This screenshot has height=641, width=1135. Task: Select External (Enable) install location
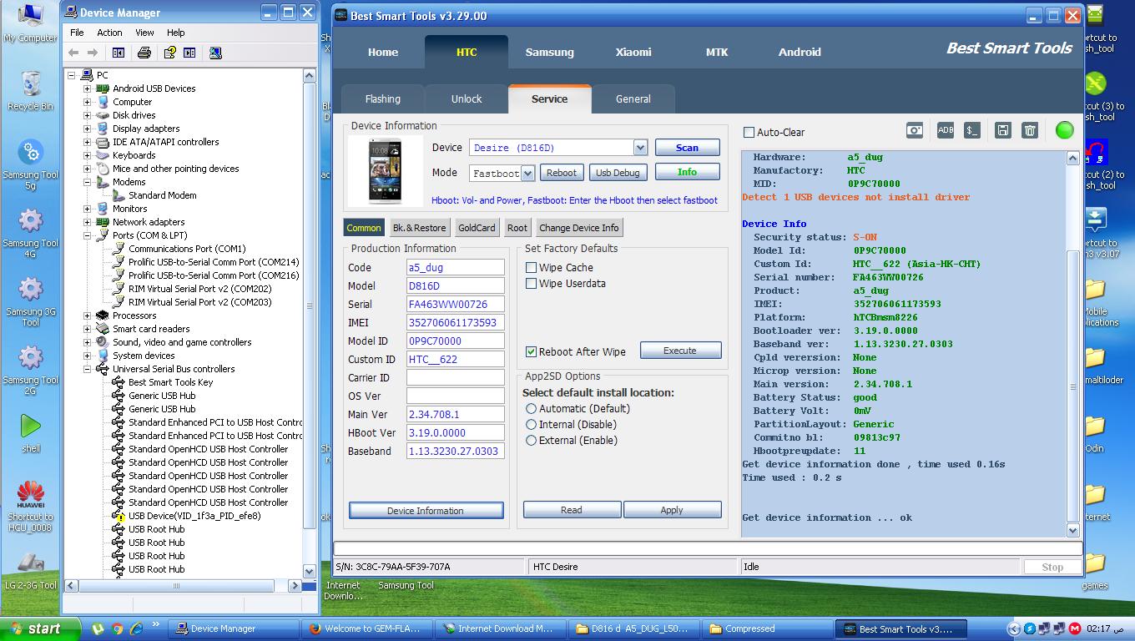pyautogui.click(x=531, y=440)
